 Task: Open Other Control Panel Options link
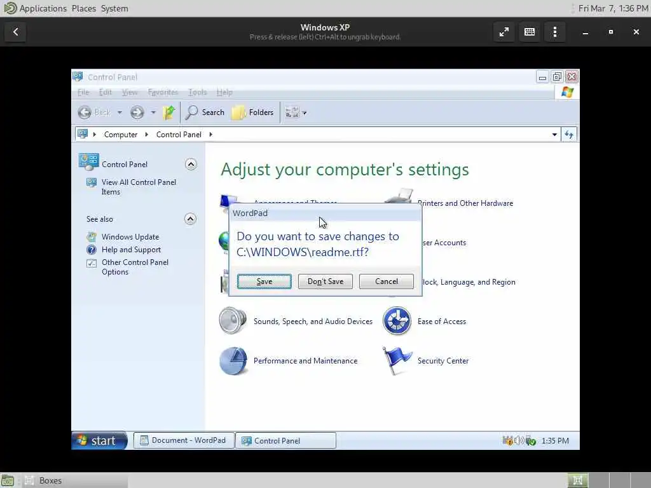point(135,268)
